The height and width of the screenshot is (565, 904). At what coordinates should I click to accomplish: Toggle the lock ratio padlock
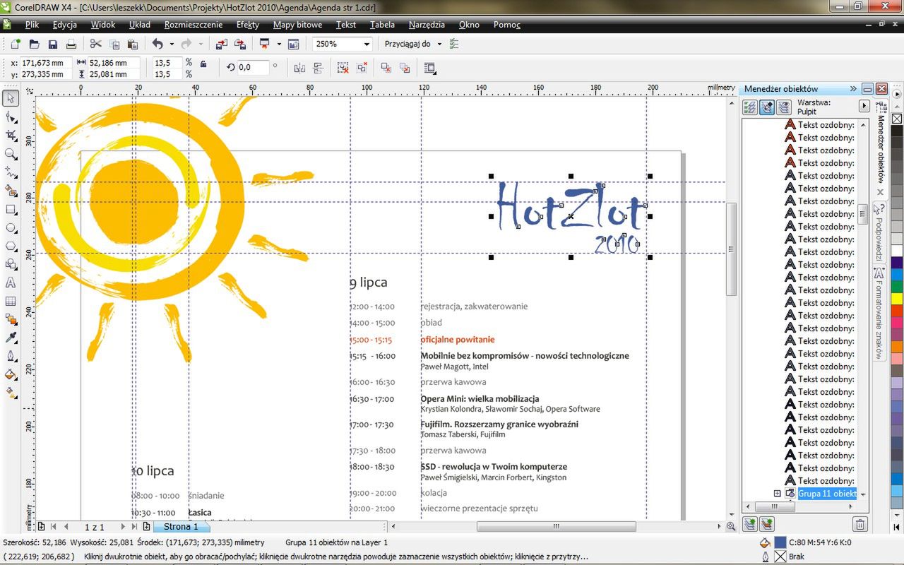(x=203, y=64)
